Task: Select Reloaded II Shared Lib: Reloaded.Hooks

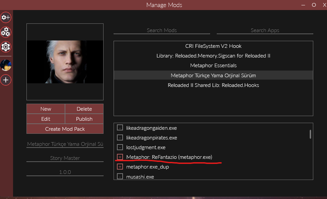Action: pos(213,85)
